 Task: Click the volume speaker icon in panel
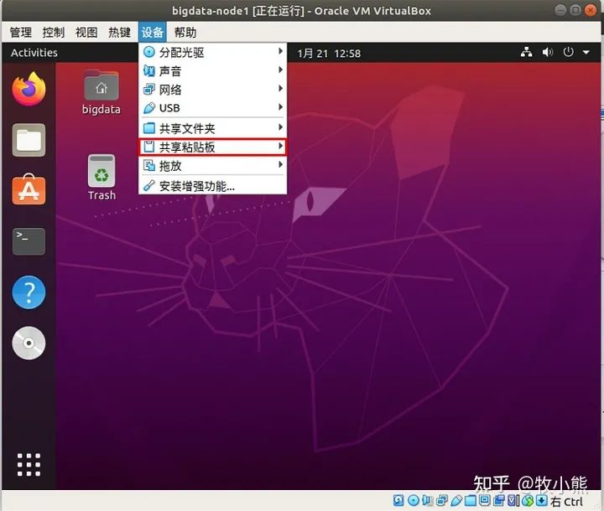pyautogui.click(x=547, y=52)
